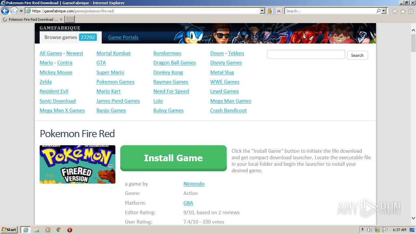This screenshot has height=234, width=416.
Task: Open the Crash Bandicoot link
Action: (x=228, y=110)
